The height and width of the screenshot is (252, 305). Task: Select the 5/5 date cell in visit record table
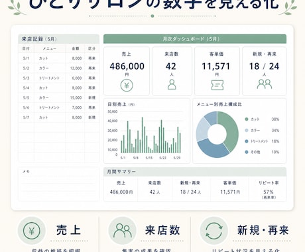coord(26,97)
